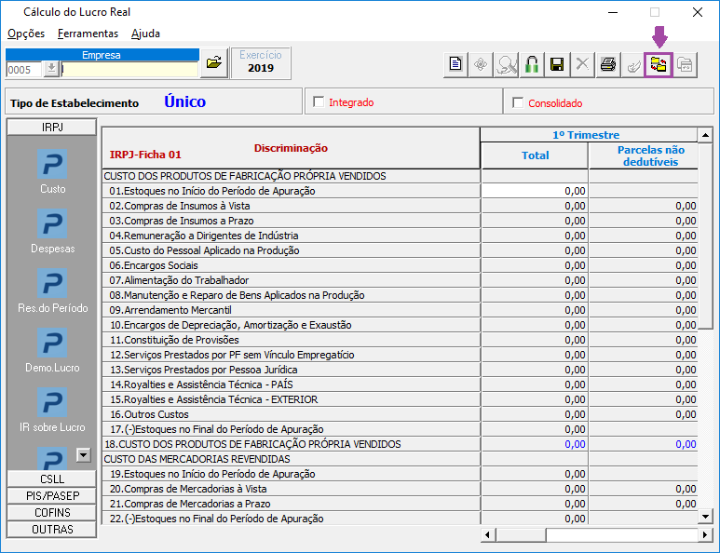Select row 20.Compras de Mercadorias à Vista

[292, 489]
